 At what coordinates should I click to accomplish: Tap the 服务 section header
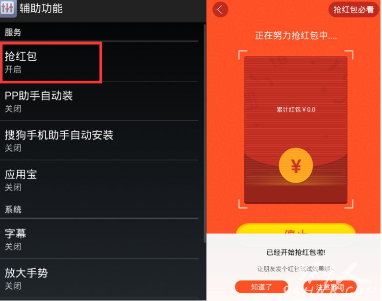(x=13, y=32)
